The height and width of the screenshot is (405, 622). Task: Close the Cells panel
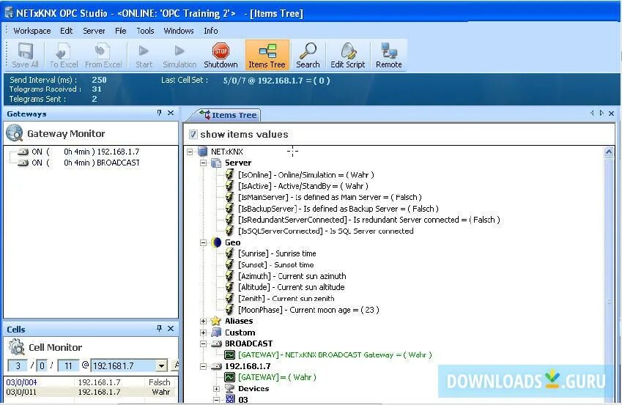coord(171,328)
